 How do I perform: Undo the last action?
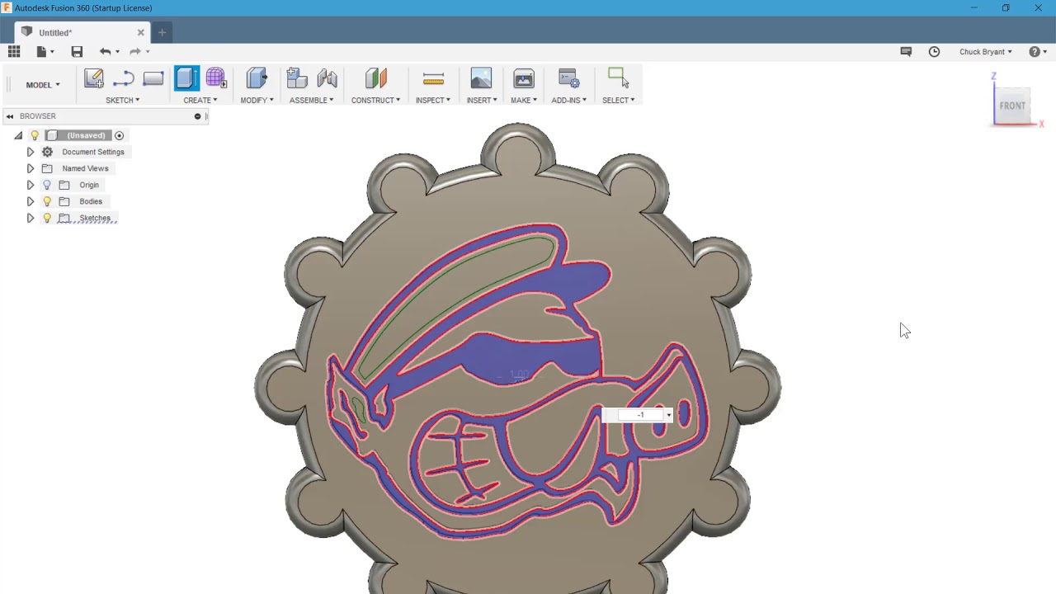pyautogui.click(x=105, y=51)
